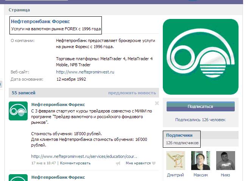
Task: Click 'предложить новость' suggest news link
Action: point(132,93)
